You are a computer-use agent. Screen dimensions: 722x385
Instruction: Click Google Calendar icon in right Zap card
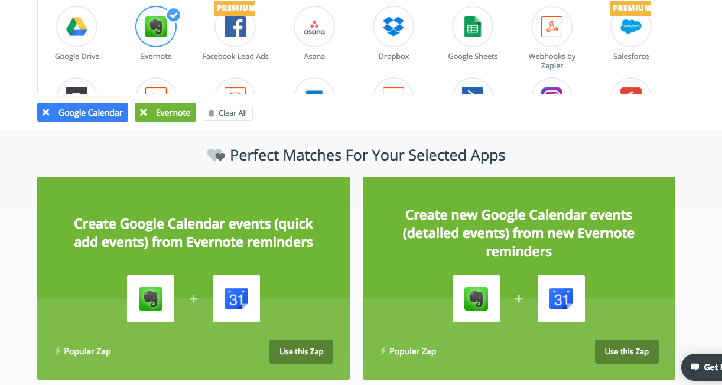pyautogui.click(x=561, y=299)
